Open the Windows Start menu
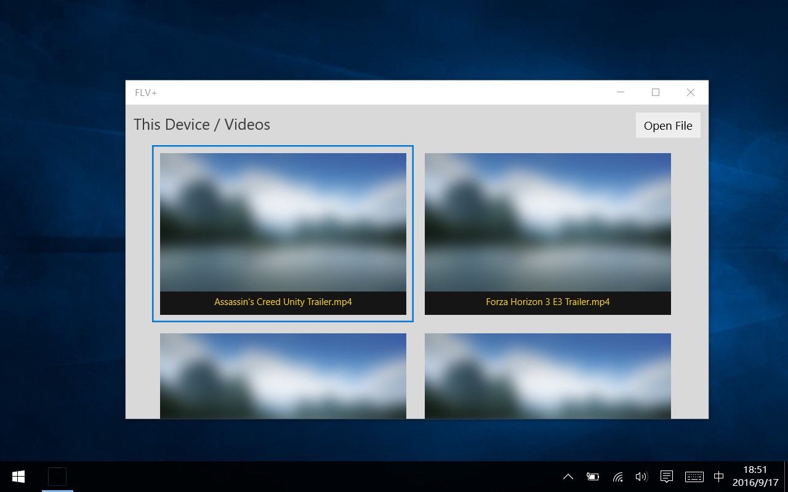The width and height of the screenshot is (788, 492). tap(18, 477)
